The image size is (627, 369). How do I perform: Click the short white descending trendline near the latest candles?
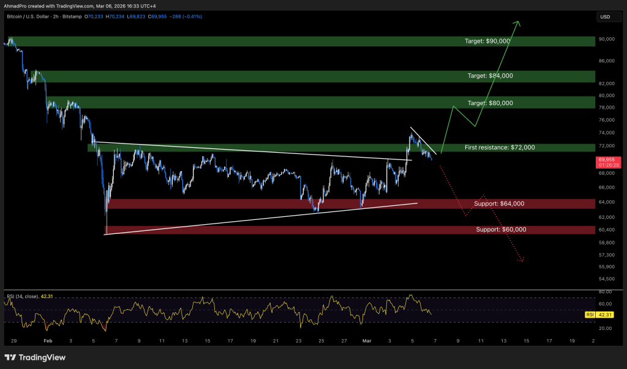pos(423,141)
